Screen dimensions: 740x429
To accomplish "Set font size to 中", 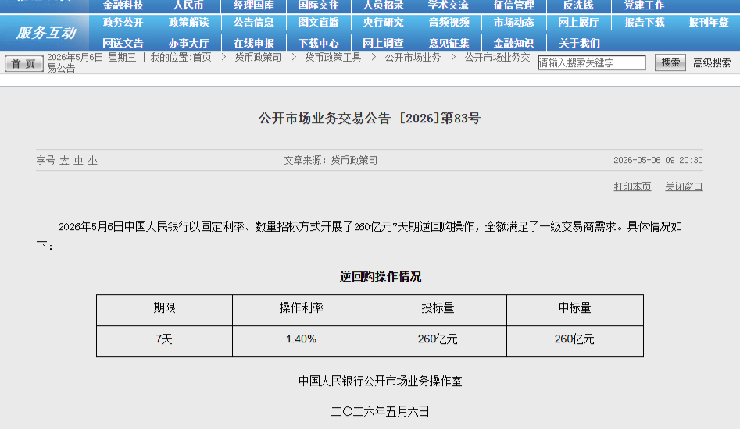I will coord(78,161).
